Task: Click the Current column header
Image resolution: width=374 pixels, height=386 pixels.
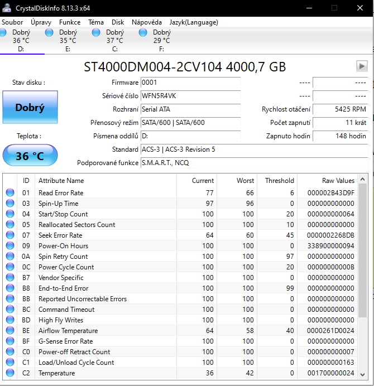Action: [x=196, y=181]
